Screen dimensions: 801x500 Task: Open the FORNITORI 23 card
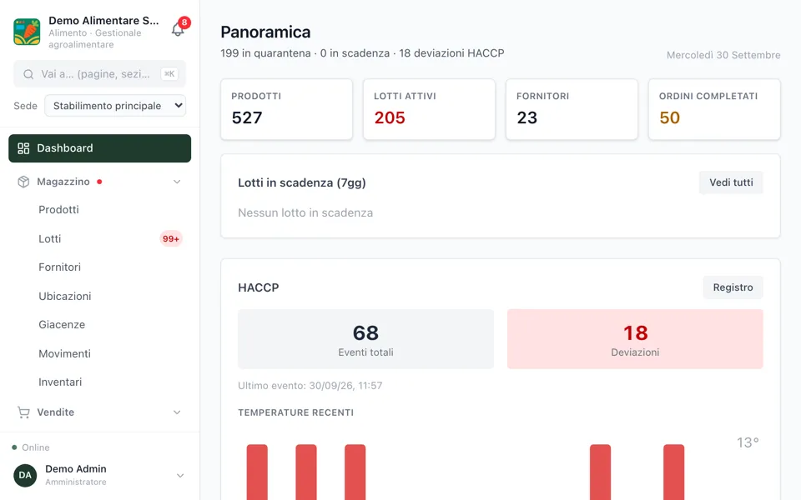572,109
